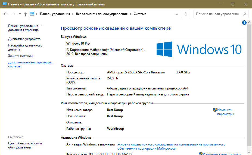Open Help via blue question mark icon

(x=244, y=23)
